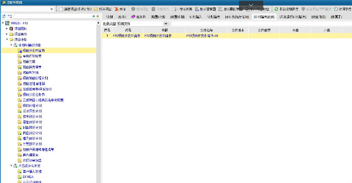Click the icon beside DFMEA
The image size is (352, 183).
point(20,177)
